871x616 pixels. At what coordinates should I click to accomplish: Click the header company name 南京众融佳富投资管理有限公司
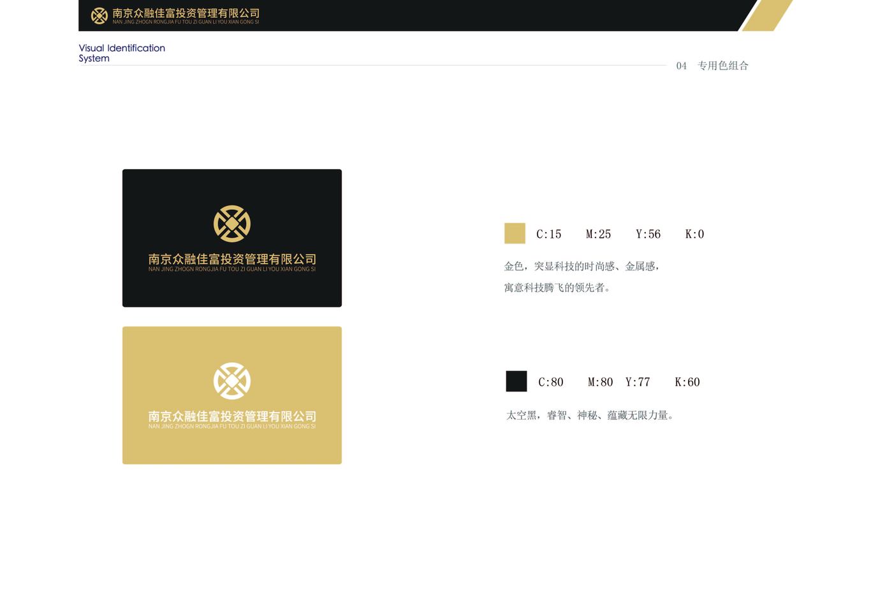point(186,13)
